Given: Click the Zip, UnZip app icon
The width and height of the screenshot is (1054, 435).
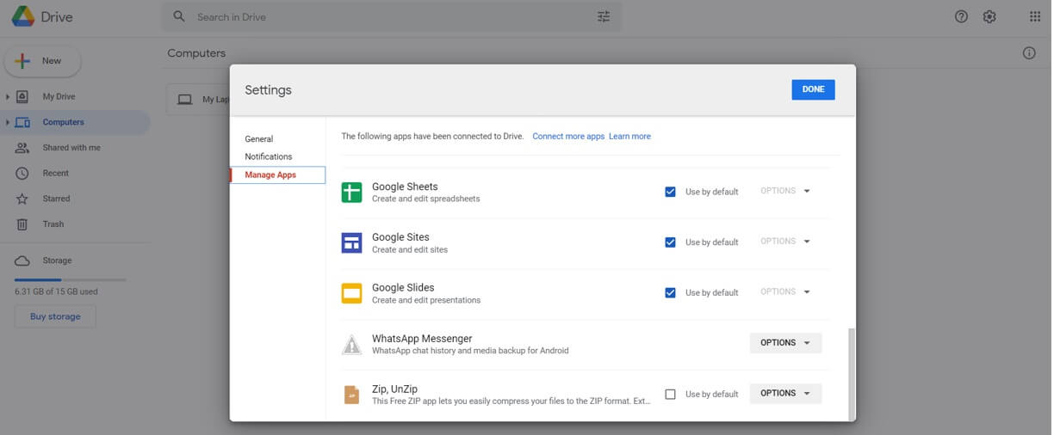Looking at the screenshot, I should tap(351, 395).
